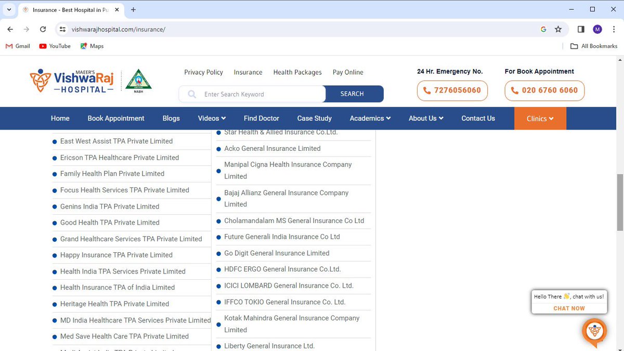
Task: Open the profile avatar M
Action: [x=597, y=29]
